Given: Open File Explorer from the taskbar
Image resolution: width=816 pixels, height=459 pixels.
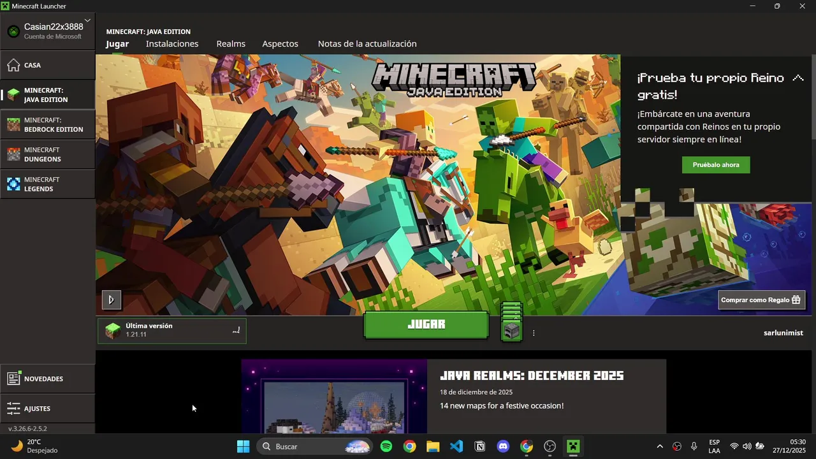Looking at the screenshot, I should (x=433, y=446).
